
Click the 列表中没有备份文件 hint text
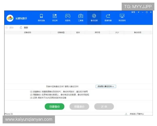62,86
